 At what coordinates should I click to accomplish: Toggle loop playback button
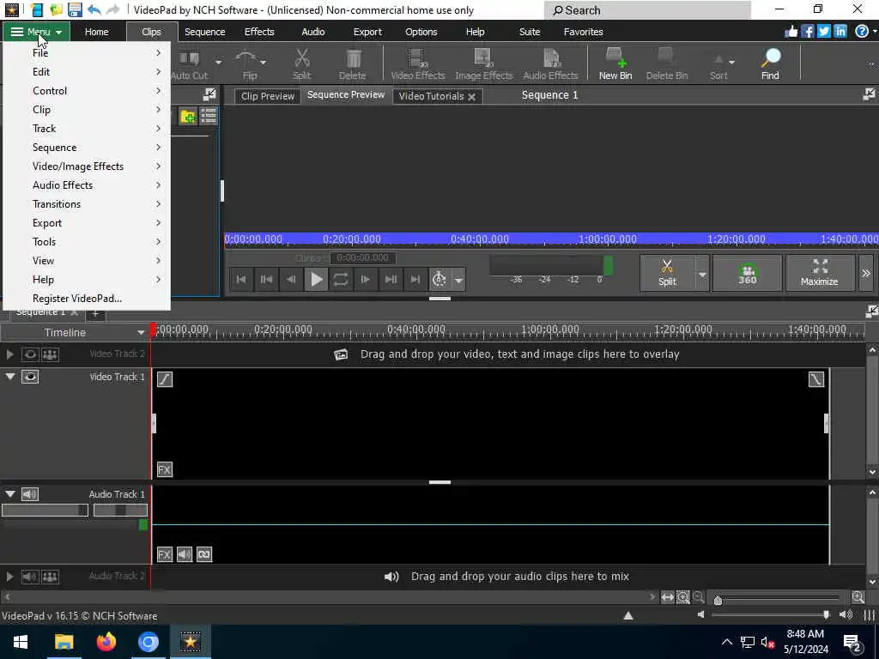pos(341,279)
